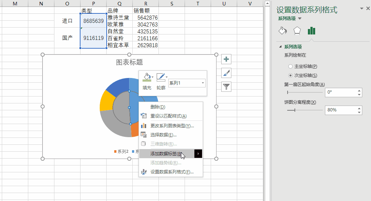The image size is (371, 201).
Task: Select the 相宜本草 cell
Action: pos(119,45)
